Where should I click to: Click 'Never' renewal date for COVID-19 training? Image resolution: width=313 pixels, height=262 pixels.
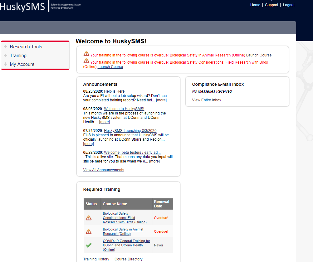click(x=159, y=245)
